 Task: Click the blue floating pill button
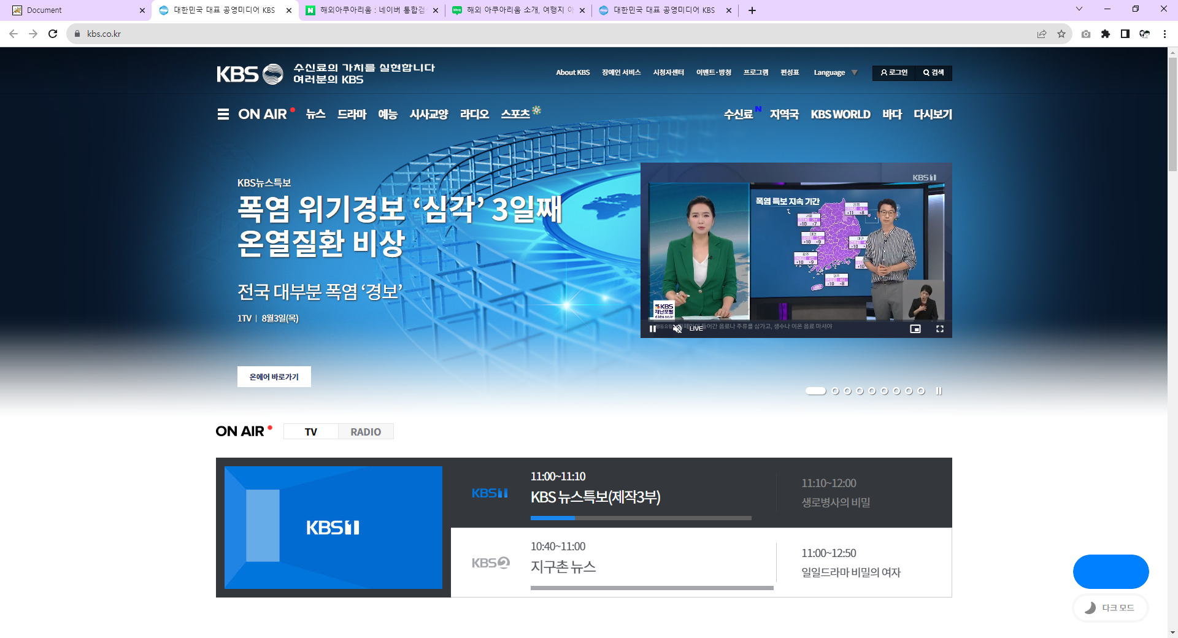[x=1111, y=572]
